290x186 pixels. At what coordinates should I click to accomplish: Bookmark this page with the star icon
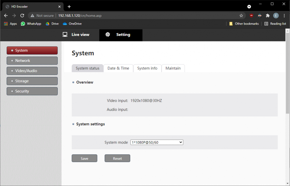(x=241, y=16)
